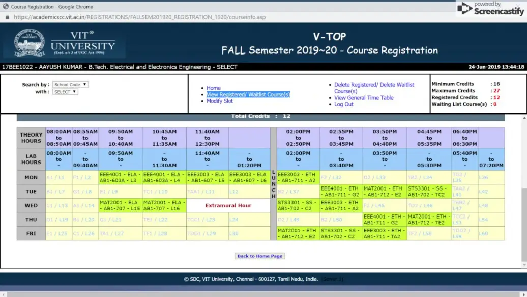Click the vertical LUNCH column
This screenshot has width=527, height=297.
pyautogui.click(x=273, y=184)
